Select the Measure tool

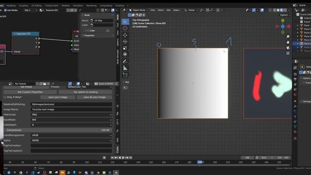tap(125, 68)
